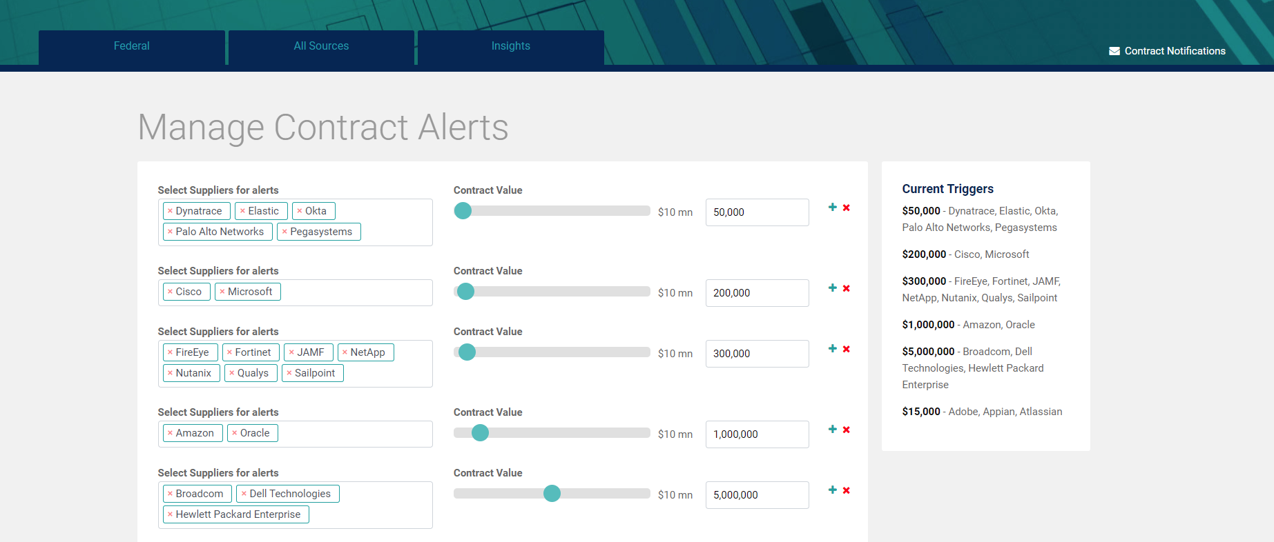Delete the 300,000 alert row
Image resolution: width=1274 pixels, height=542 pixels.
point(847,349)
